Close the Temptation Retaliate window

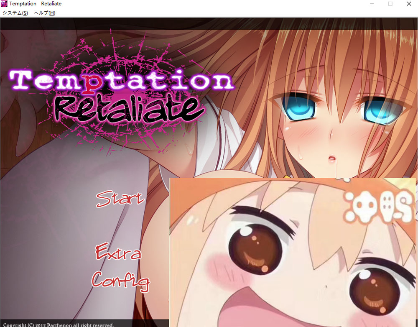coord(409,4)
